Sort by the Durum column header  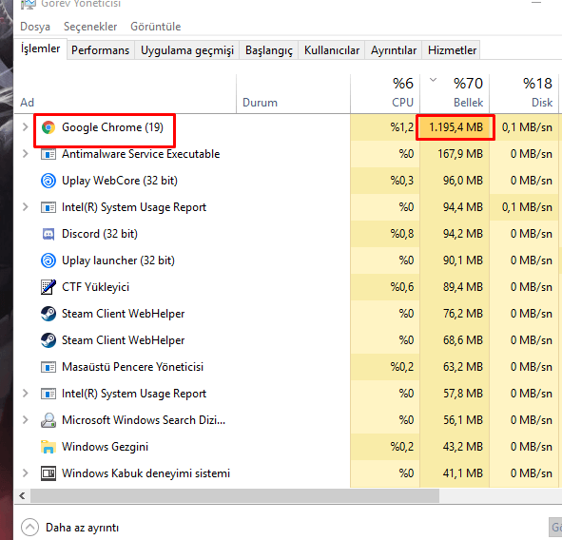point(293,94)
